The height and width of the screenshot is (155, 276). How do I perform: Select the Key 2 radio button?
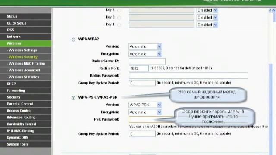(x=119, y=10)
